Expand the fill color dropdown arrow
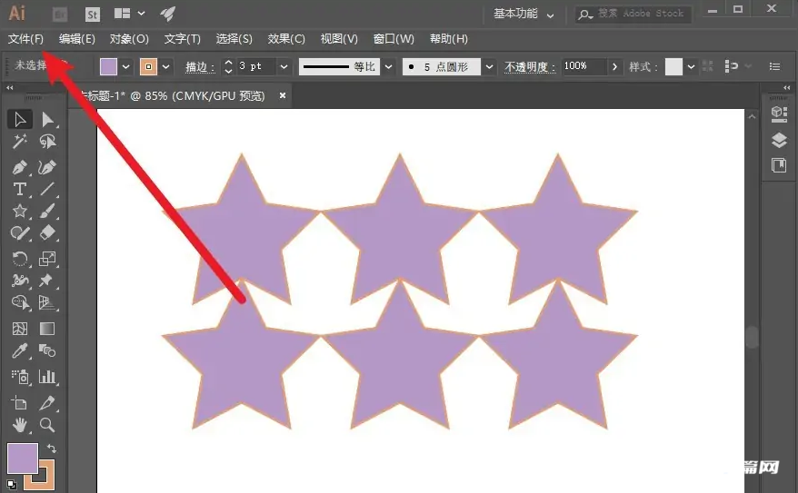 (125, 67)
